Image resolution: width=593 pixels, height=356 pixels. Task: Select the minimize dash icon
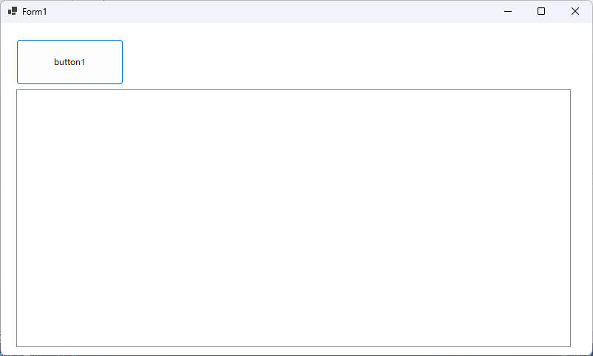coord(508,11)
